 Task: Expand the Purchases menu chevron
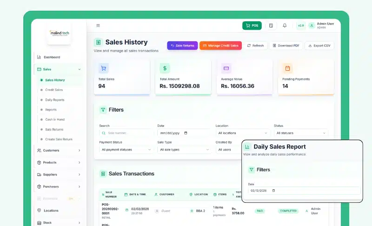(x=79, y=187)
